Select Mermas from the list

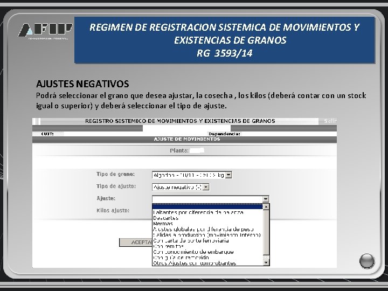(x=163, y=224)
